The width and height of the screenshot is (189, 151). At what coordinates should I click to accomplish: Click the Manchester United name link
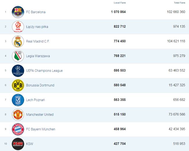[x=40, y=115]
